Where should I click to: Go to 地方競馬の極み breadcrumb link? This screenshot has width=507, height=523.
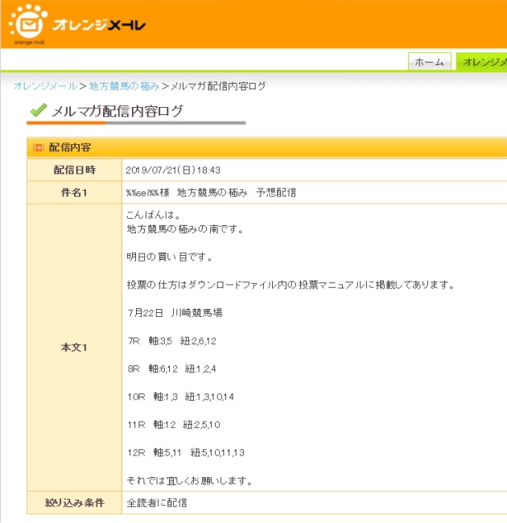point(124,86)
